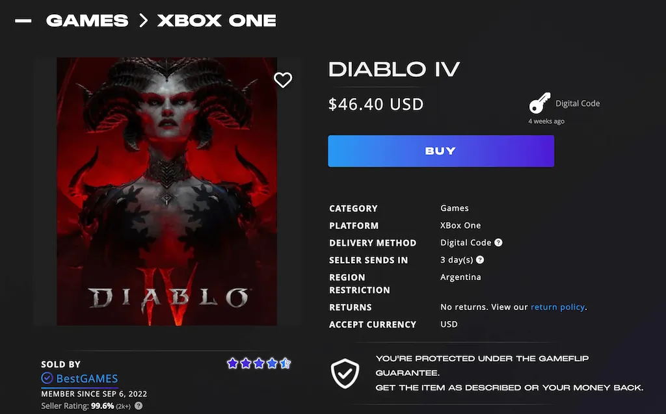This screenshot has width=666, height=414.
Task: Go to the GAMES breadcrumb category
Action: pyautogui.click(x=87, y=20)
